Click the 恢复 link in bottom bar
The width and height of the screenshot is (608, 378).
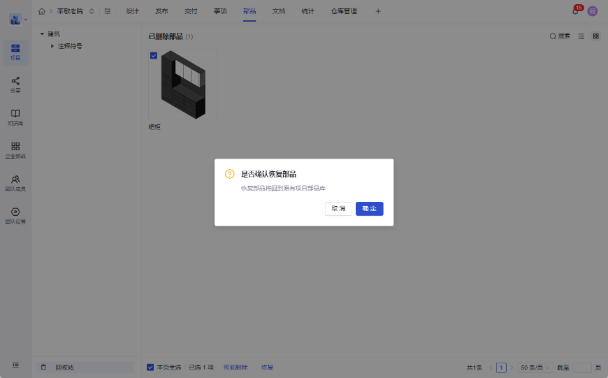(x=267, y=367)
